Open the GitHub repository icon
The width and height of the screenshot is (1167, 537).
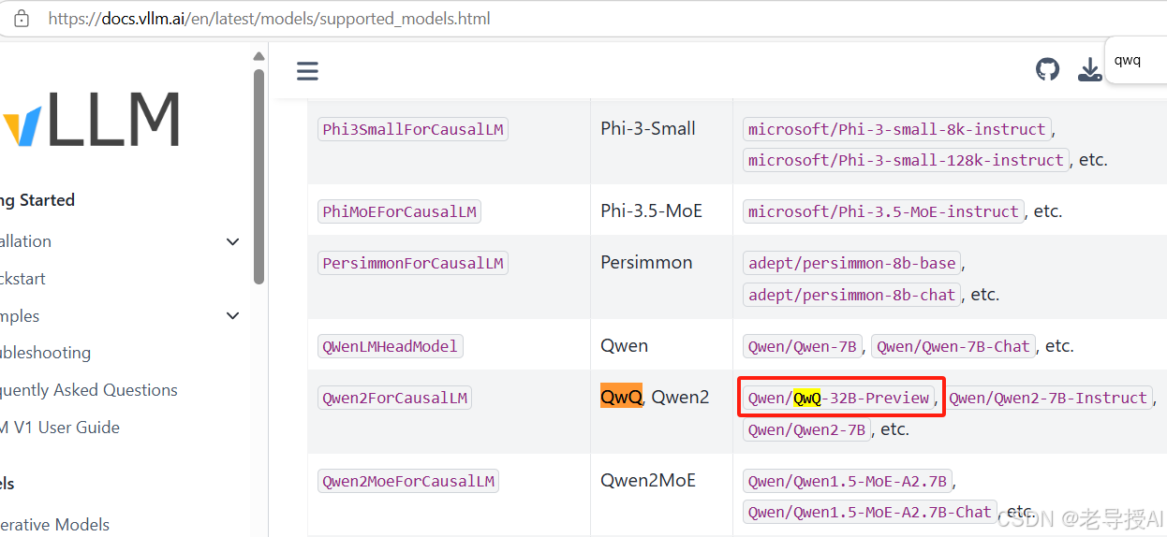click(x=1047, y=69)
